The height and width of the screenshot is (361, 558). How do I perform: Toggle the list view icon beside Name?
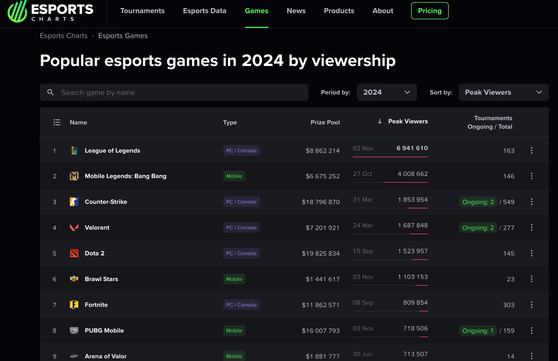click(57, 122)
